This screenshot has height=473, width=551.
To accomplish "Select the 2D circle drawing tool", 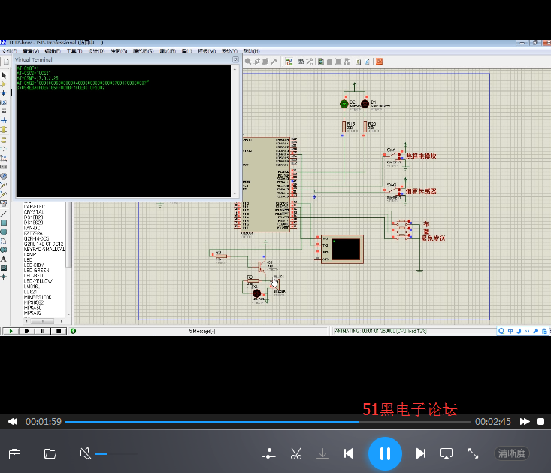I will 4,232.
